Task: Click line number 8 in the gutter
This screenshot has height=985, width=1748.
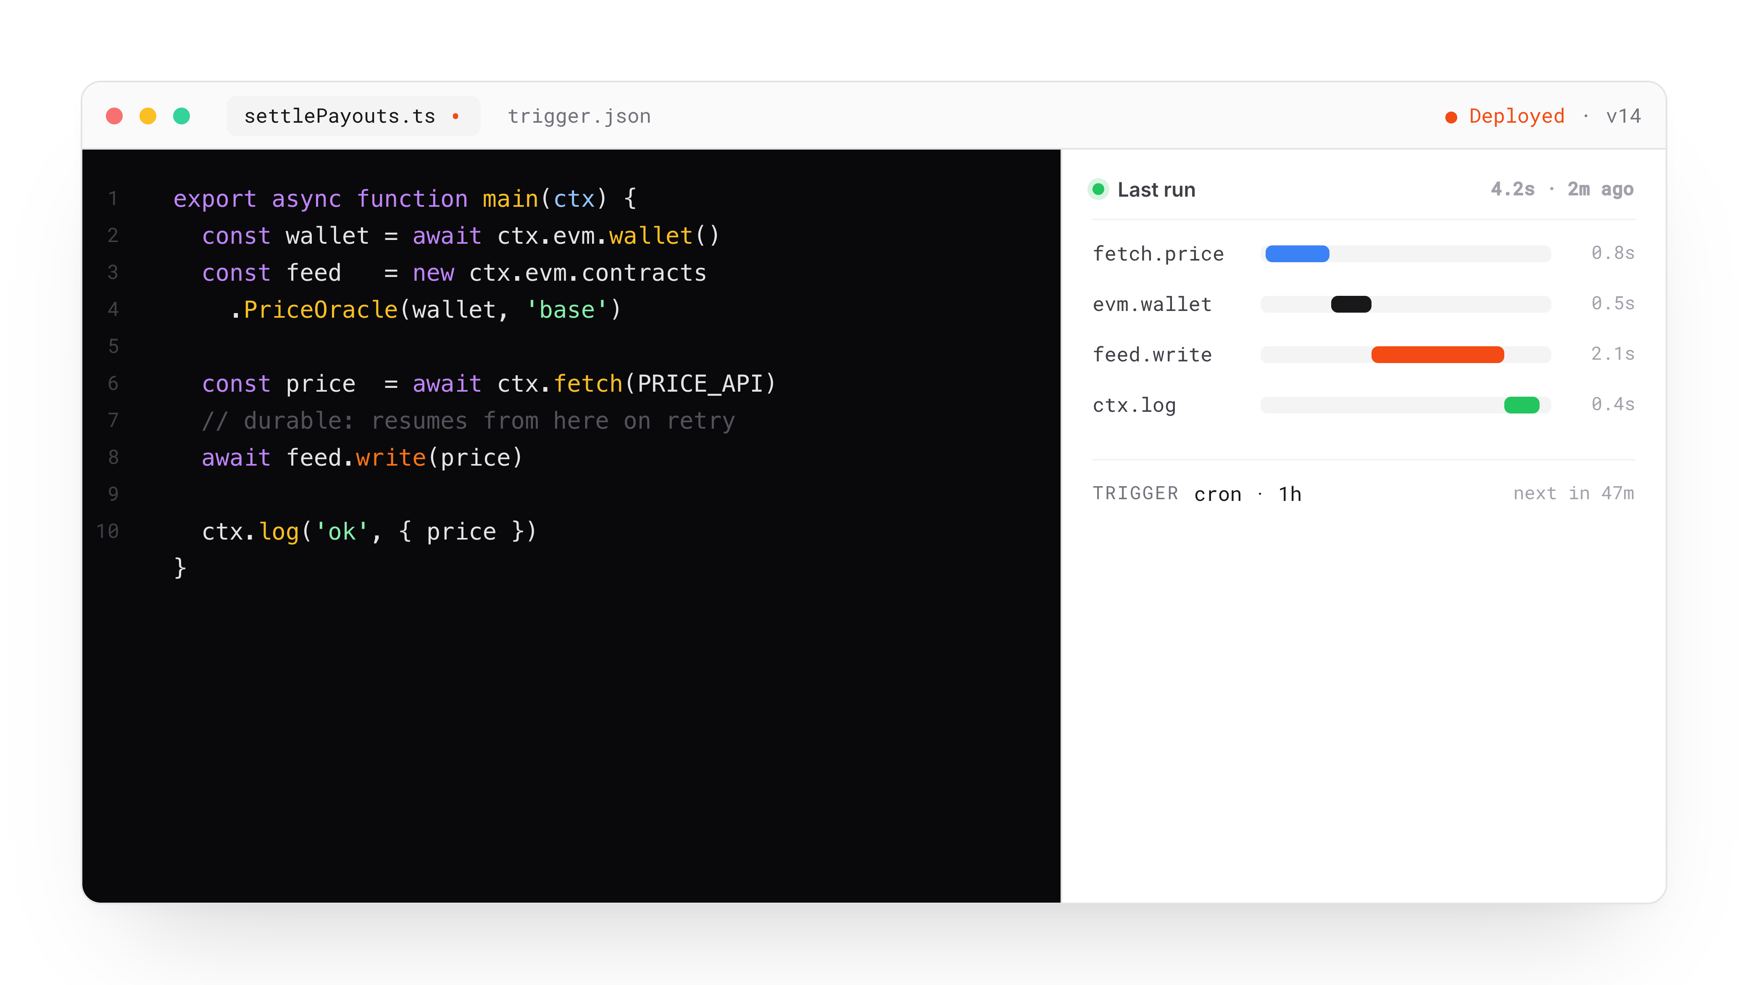Action: click(x=113, y=457)
